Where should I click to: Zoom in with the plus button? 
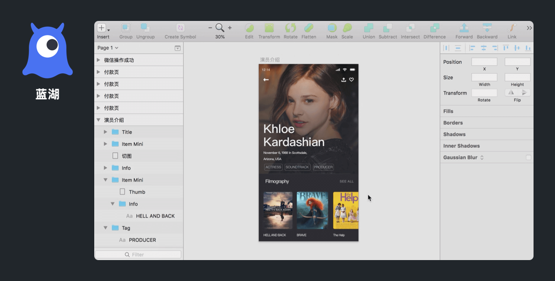pyautogui.click(x=230, y=28)
